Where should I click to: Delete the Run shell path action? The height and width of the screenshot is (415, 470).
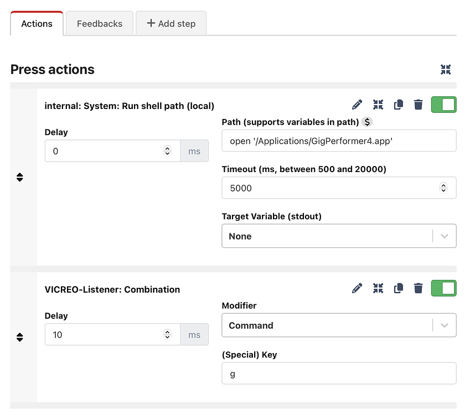tap(419, 105)
